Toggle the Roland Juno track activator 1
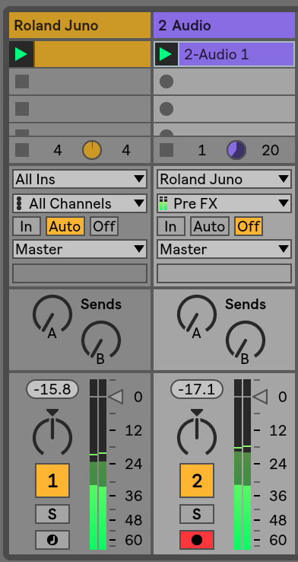298x562 pixels. point(52,481)
